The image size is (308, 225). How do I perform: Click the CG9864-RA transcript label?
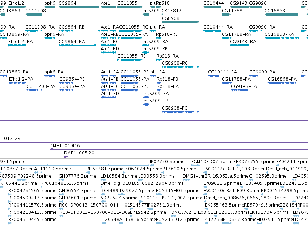[72, 42]
